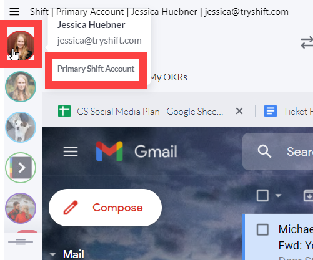This screenshot has width=313, height=260.
Task: Click the sidebar bottom divider handle
Action: [x=21, y=242]
